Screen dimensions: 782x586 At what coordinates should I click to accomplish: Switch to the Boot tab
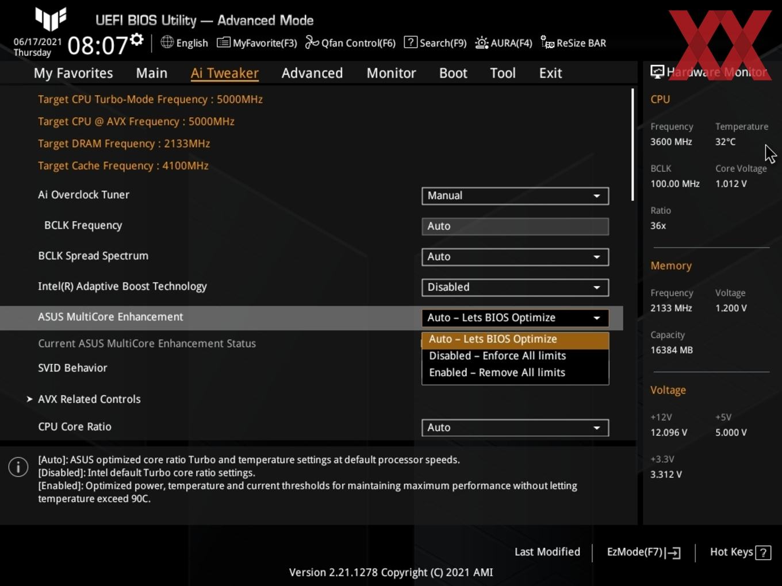pos(453,73)
